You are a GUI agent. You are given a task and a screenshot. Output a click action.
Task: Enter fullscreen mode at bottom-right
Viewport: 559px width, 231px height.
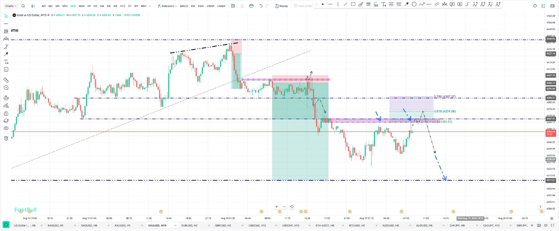(x=552, y=225)
